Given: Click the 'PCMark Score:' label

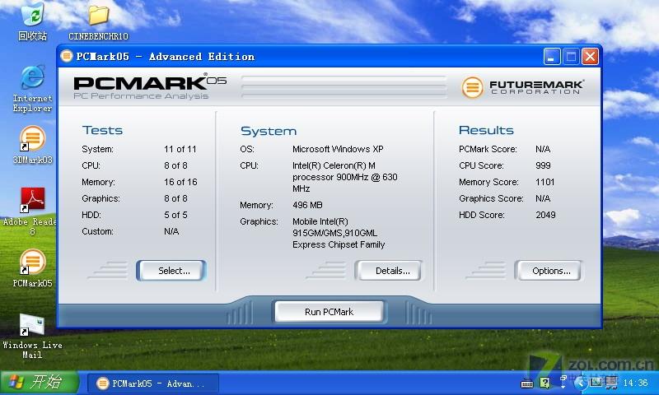Looking at the screenshot, I should point(488,149).
